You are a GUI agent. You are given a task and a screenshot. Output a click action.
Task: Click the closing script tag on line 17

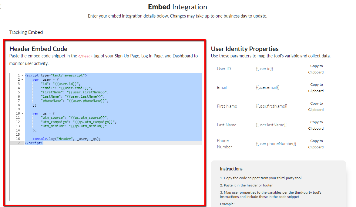[x=34, y=143]
